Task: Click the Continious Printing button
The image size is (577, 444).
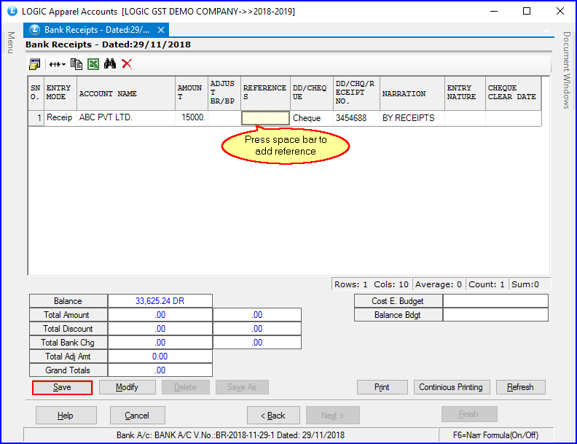Action: [x=452, y=387]
